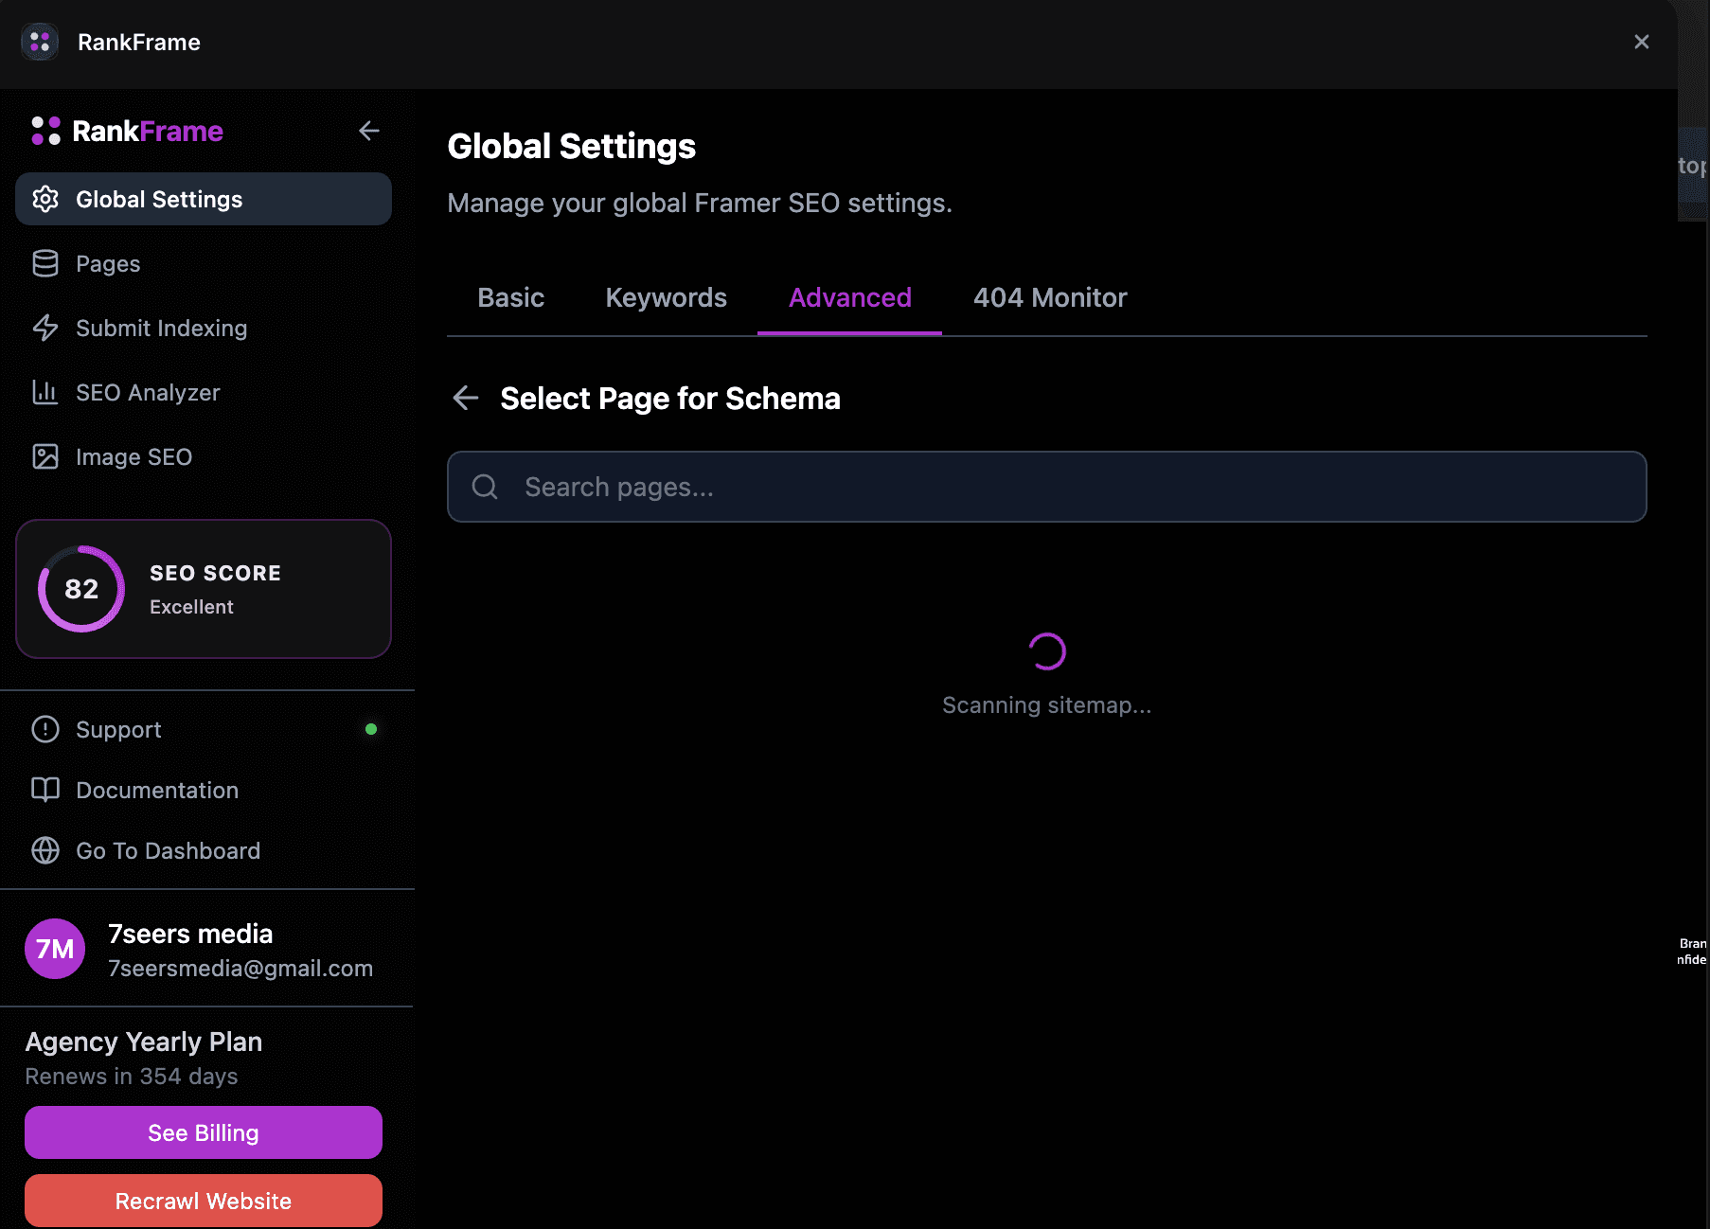Open the Global Settings menu item
Screen dimensions: 1710x1229
tap(204, 199)
